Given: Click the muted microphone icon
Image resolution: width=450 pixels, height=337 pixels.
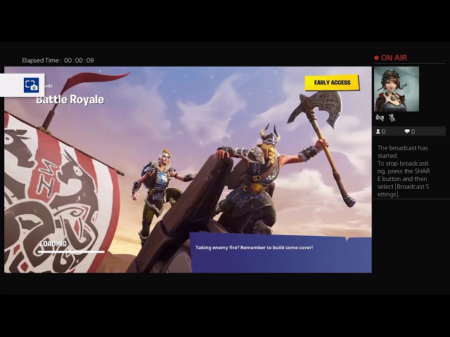Looking at the screenshot, I should [392, 117].
